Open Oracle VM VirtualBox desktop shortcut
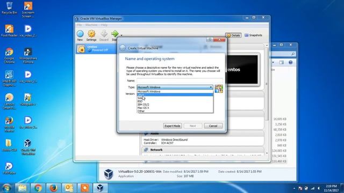 (x=28, y=147)
